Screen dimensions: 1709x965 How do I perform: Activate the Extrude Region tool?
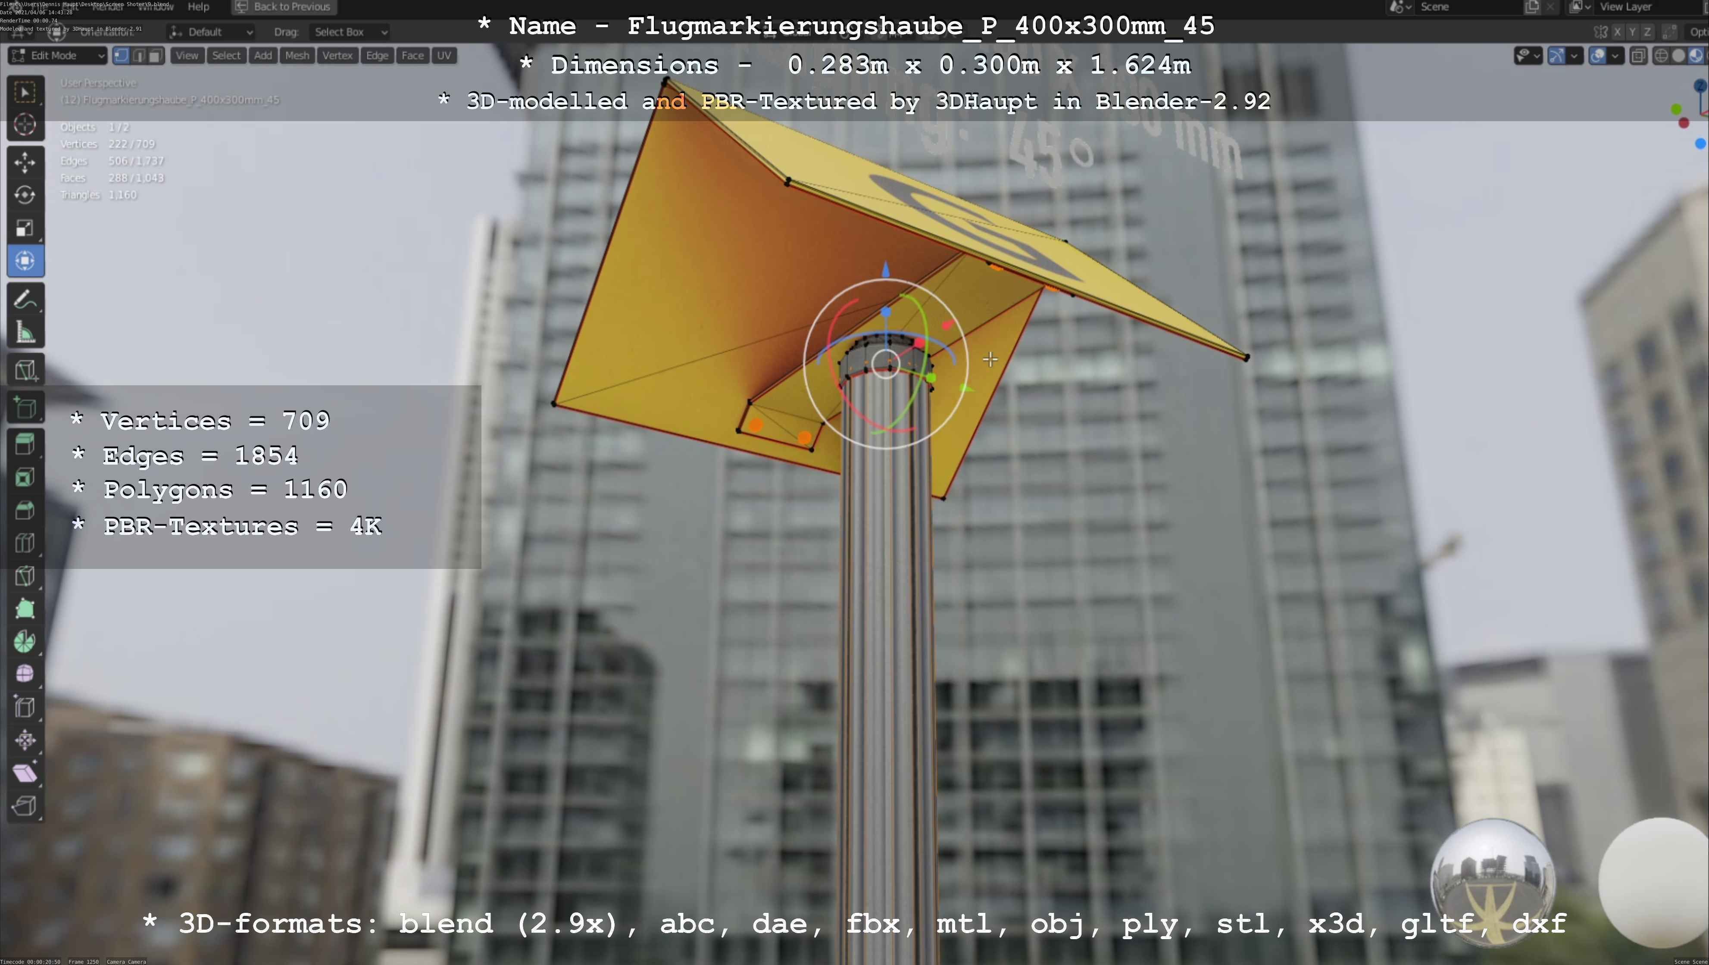[x=25, y=443]
